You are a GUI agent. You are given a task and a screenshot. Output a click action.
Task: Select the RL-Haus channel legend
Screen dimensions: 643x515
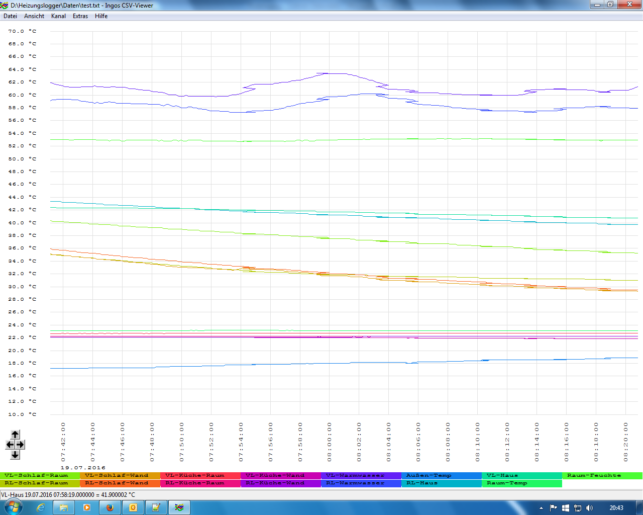[442, 483]
